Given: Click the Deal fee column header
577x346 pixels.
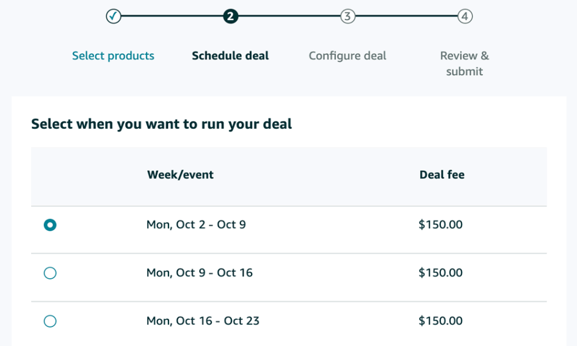Looking at the screenshot, I should (x=441, y=175).
